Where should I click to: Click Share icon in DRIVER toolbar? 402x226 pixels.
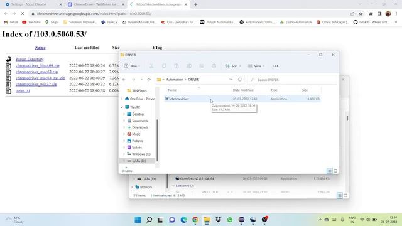[202, 66]
